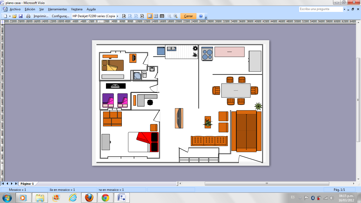Viewport: 361px width, 203px height.
Task: Toggle whole page tiles view
Action: click(x=156, y=16)
